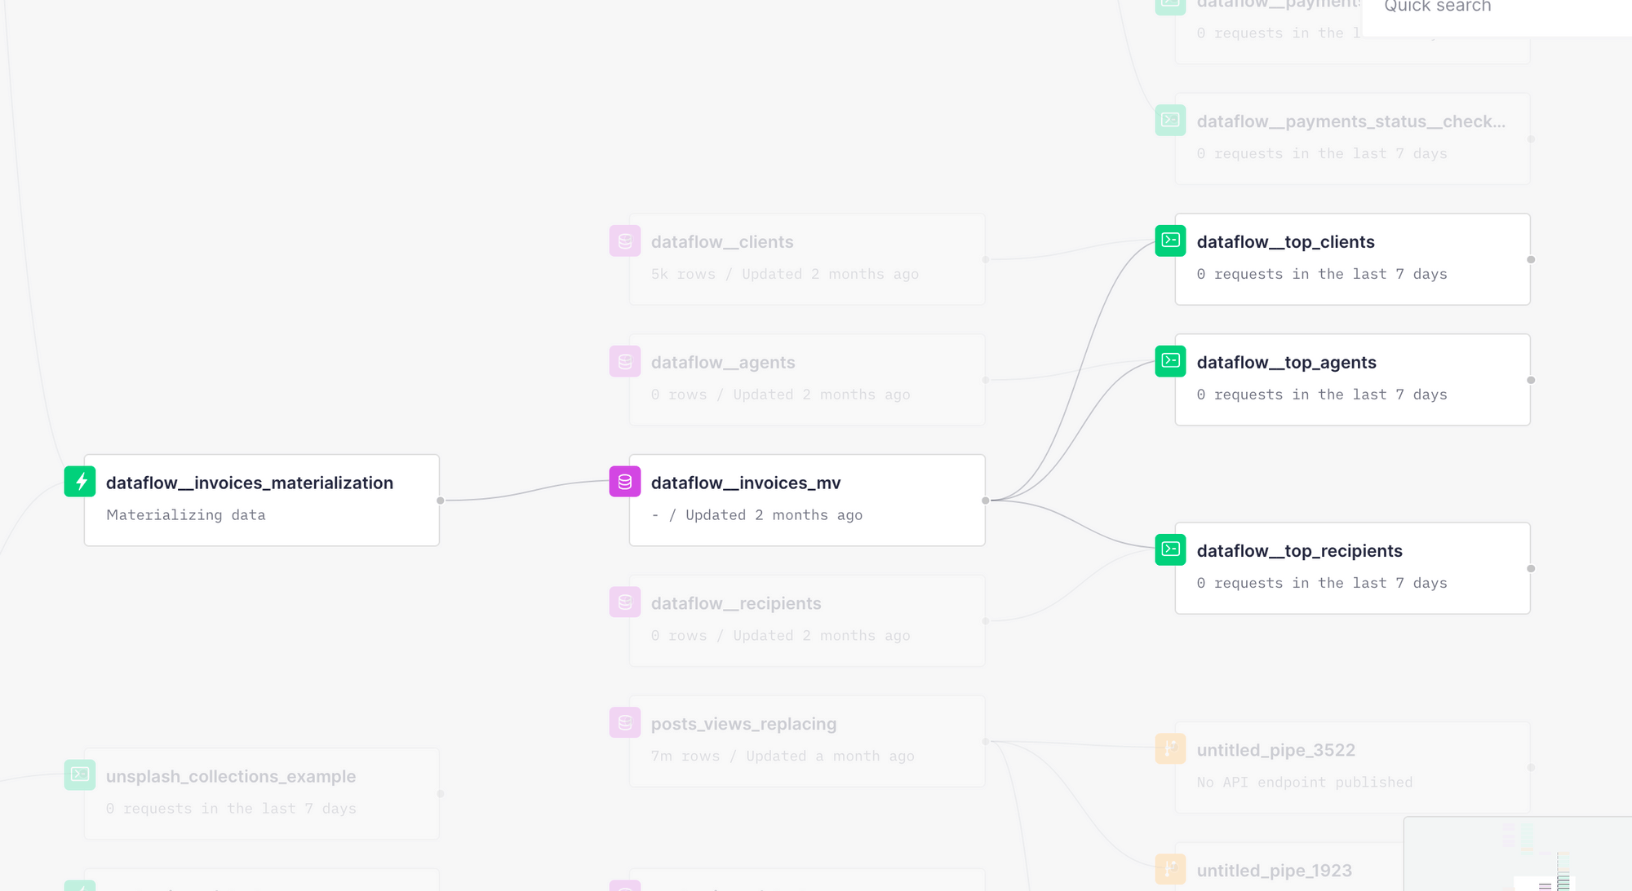Click the green pipe icon on dataflow__top_clients

pos(1170,240)
